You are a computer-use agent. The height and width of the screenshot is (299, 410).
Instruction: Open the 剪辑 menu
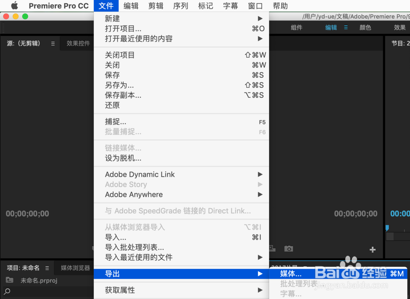pyautogui.click(x=155, y=6)
